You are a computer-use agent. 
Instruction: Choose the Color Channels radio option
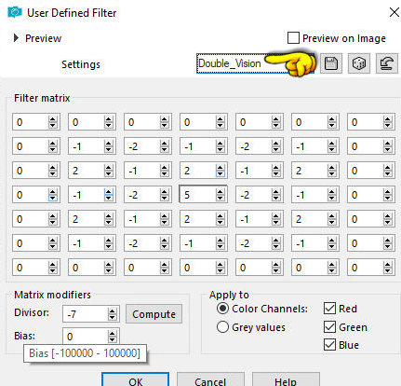pyautogui.click(x=222, y=309)
